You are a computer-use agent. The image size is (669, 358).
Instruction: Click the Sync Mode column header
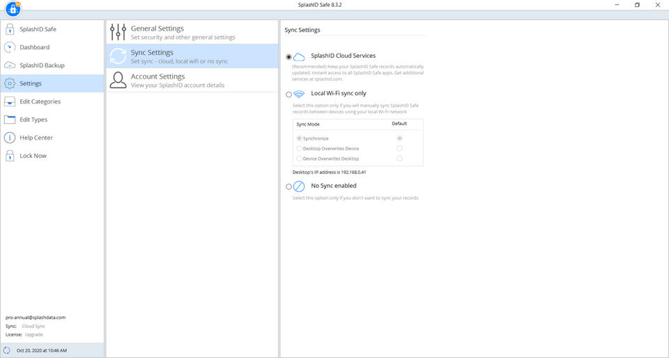pyautogui.click(x=308, y=124)
